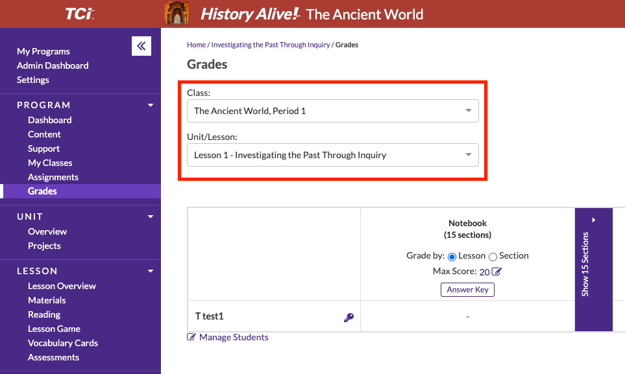Go to My Classes in sidebar

coord(50,163)
